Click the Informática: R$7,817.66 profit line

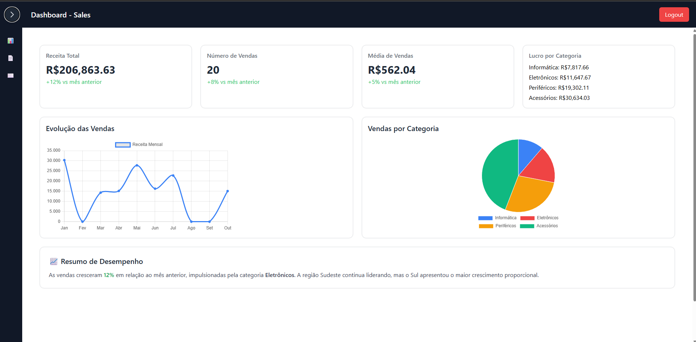[559, 68]
